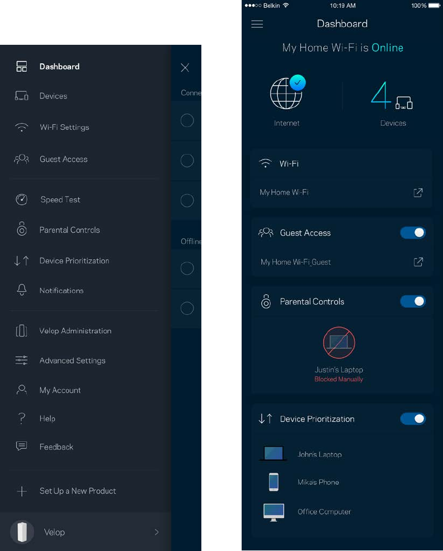Toggle Guest Access switch off
Screen dimensions: 443x551
point(413,232)
